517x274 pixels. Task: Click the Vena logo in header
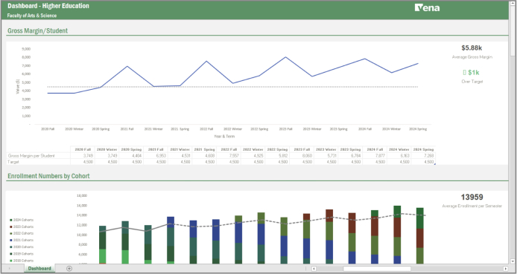click(427, 7)
